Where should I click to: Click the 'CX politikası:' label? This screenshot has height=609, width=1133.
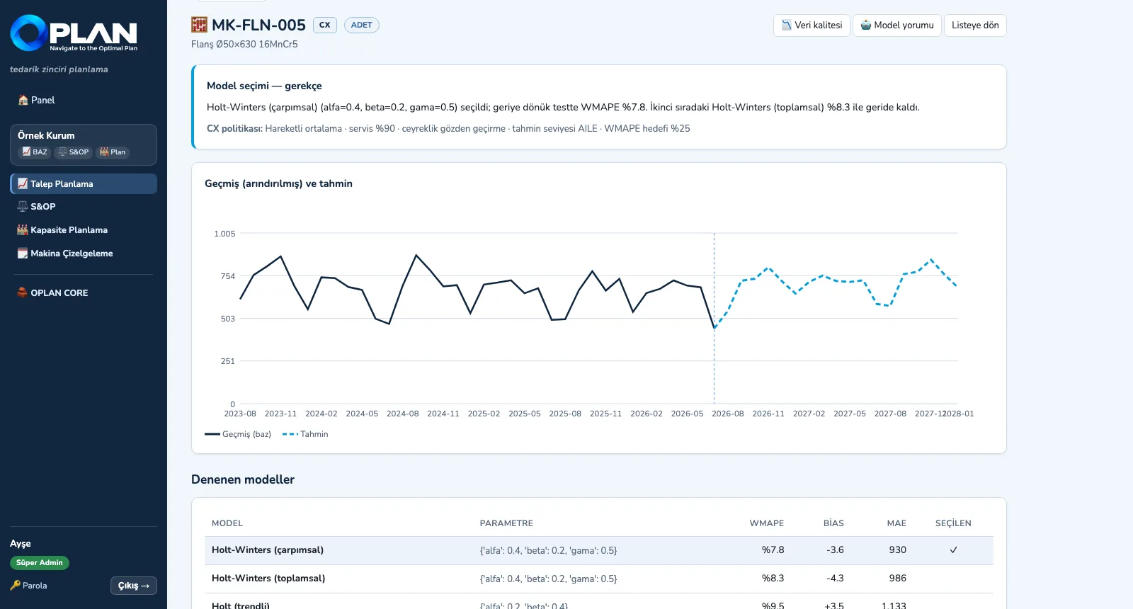coord(234,129)
